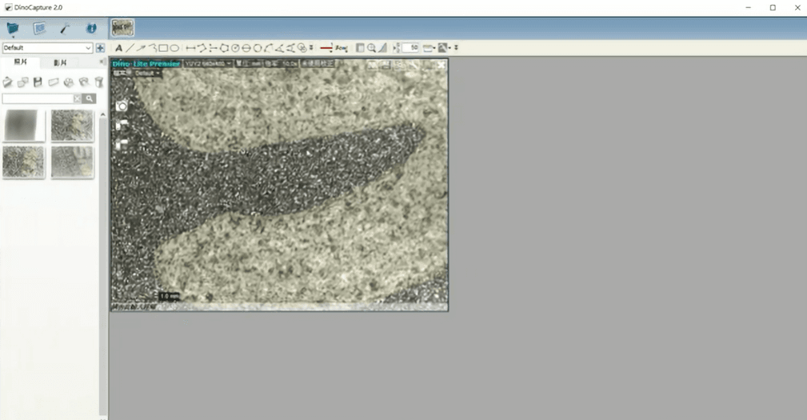Open the blue Folder menu icon

tap(13, 29)
